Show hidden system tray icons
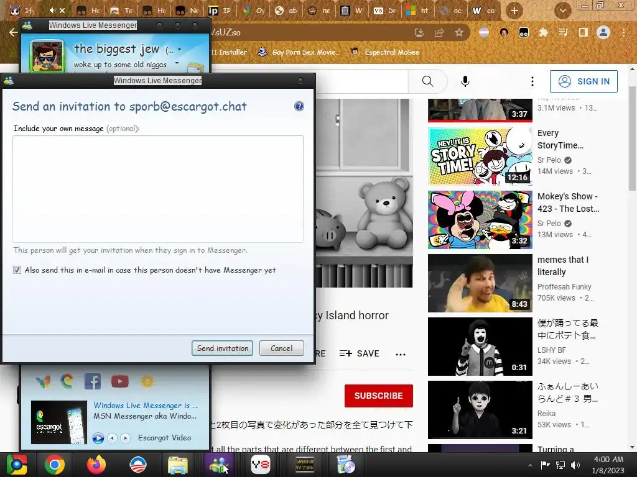Viewport: 637px width, 477px height. click(x=530, y=465)
